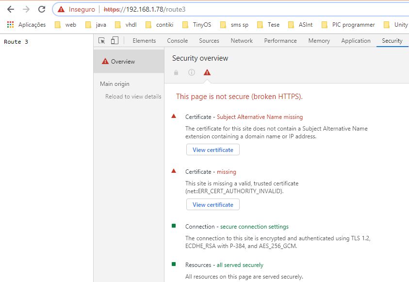Click 'Subject Alternative Name missing' text
This screenshot has height=282, width=409.
[x=260, y=117]
